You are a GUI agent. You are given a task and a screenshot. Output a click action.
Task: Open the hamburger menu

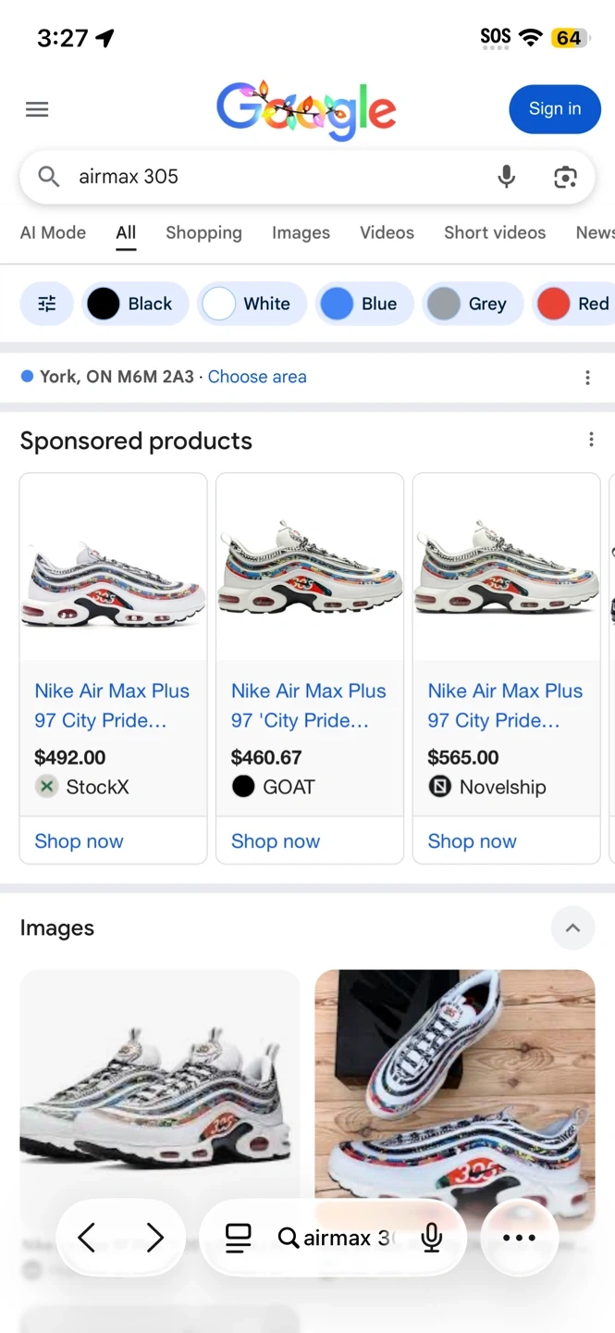37,109
